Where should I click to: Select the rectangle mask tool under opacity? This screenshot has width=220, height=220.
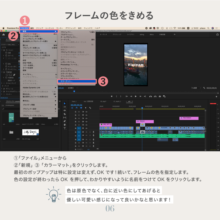11,75
